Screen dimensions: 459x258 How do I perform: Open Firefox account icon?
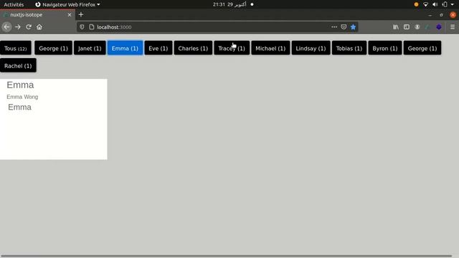pyautogui.click(x=417, y=27)
